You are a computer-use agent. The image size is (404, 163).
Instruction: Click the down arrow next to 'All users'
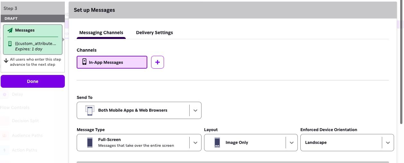click(6, 61)
